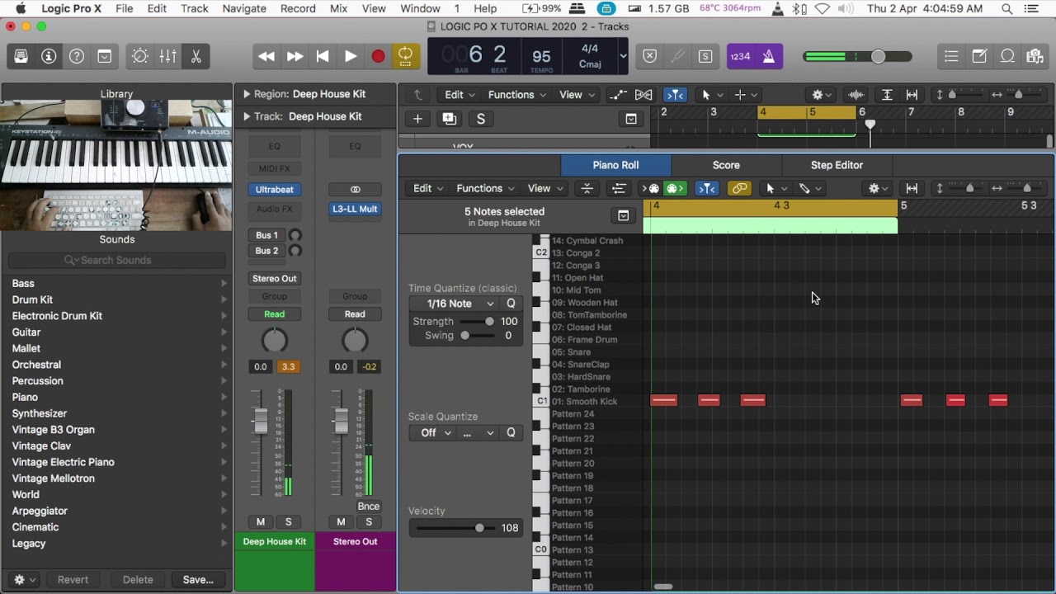1056x594 pixels.
Task: Go to beginning transport button
Action: coord(323,56)
